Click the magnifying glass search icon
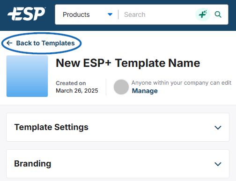The image size is (236, 181). [218, 14]
